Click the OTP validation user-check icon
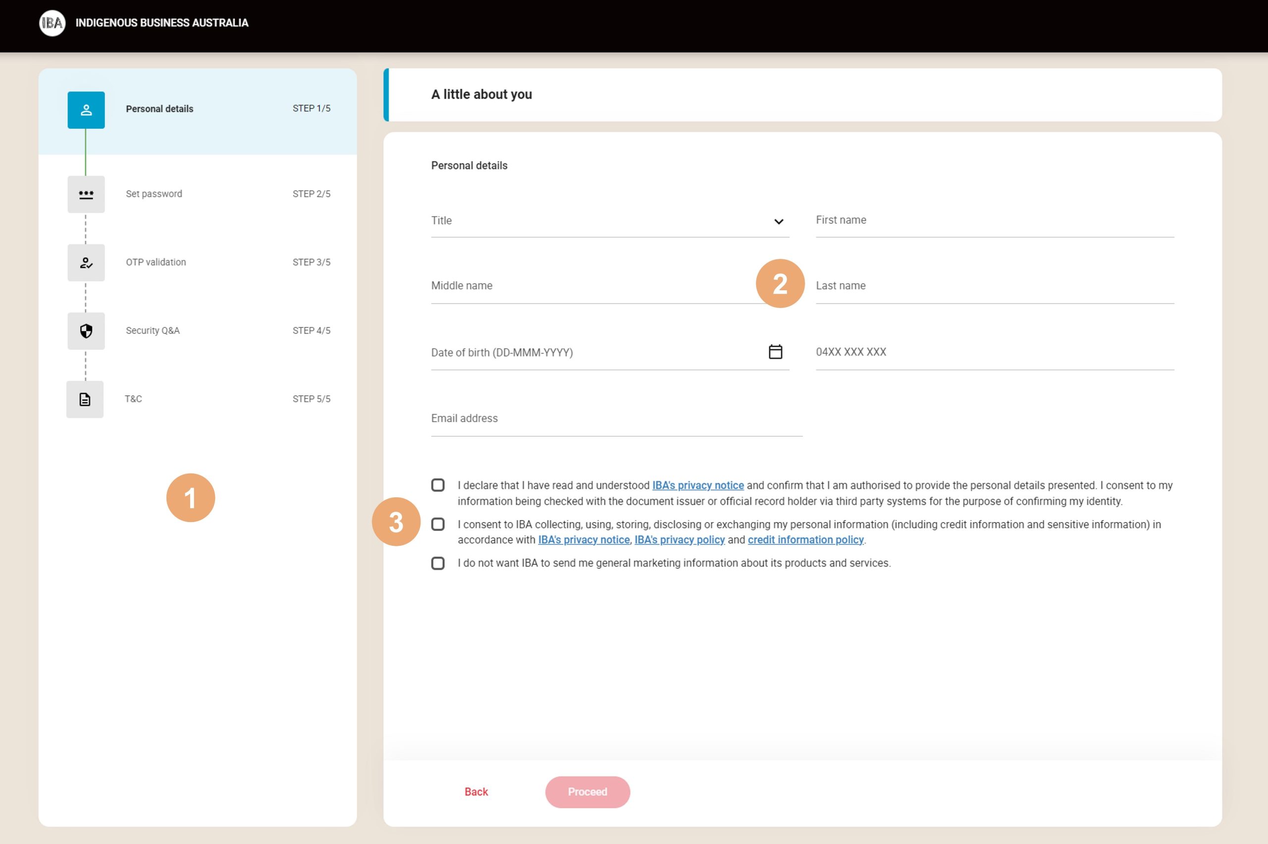The height and width of the screenshot is (844, 1268). tap(86, 263)
